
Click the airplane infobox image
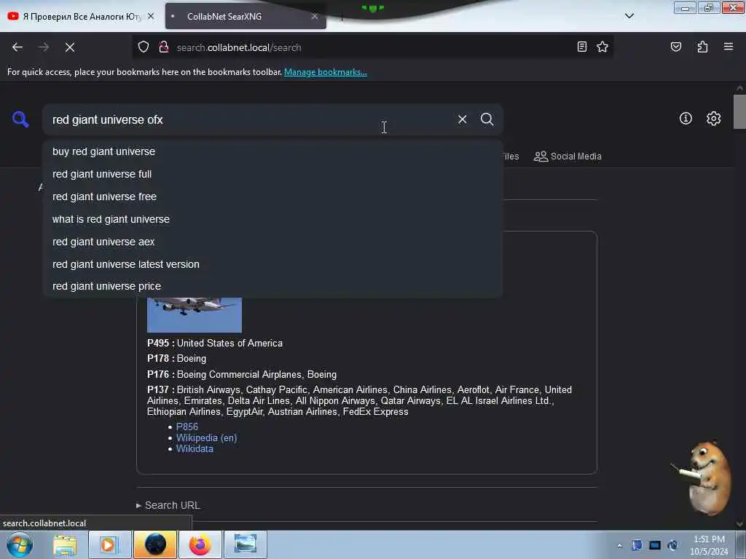coord(194,314)
